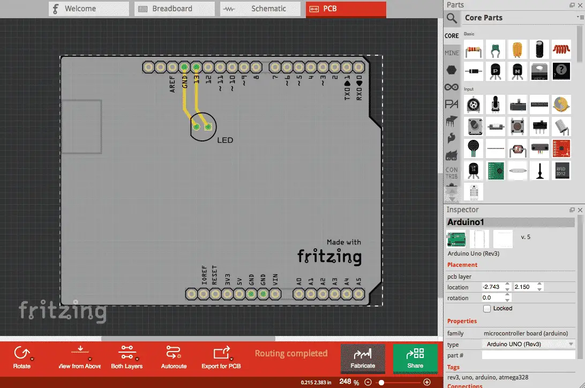The width and height of the screenshot is (585, 388).
Task: Expand the Both Layers dropdown arrow
Action: pos(137,359)
